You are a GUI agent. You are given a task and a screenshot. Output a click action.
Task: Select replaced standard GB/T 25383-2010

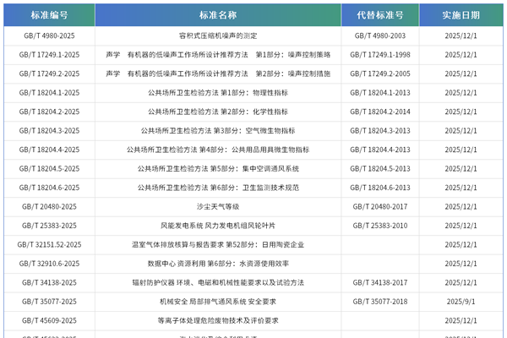tap(379, 226)
